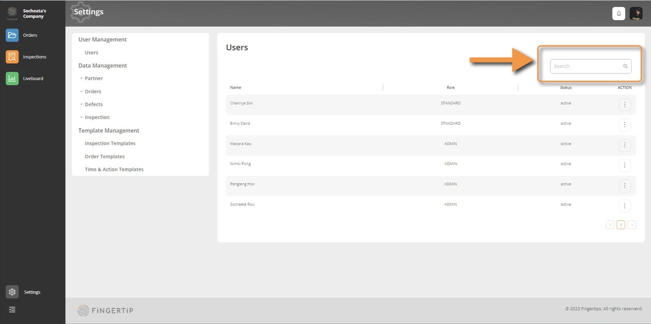Click the Settings gear icon in sidebar
The width and height of the screenshot is (651, 324).
12,292
